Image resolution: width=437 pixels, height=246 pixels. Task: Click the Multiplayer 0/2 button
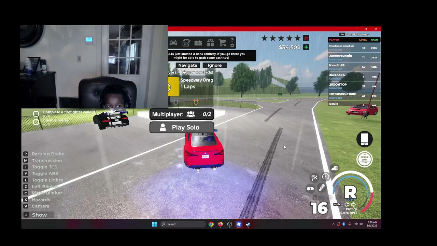click(182, 114)
